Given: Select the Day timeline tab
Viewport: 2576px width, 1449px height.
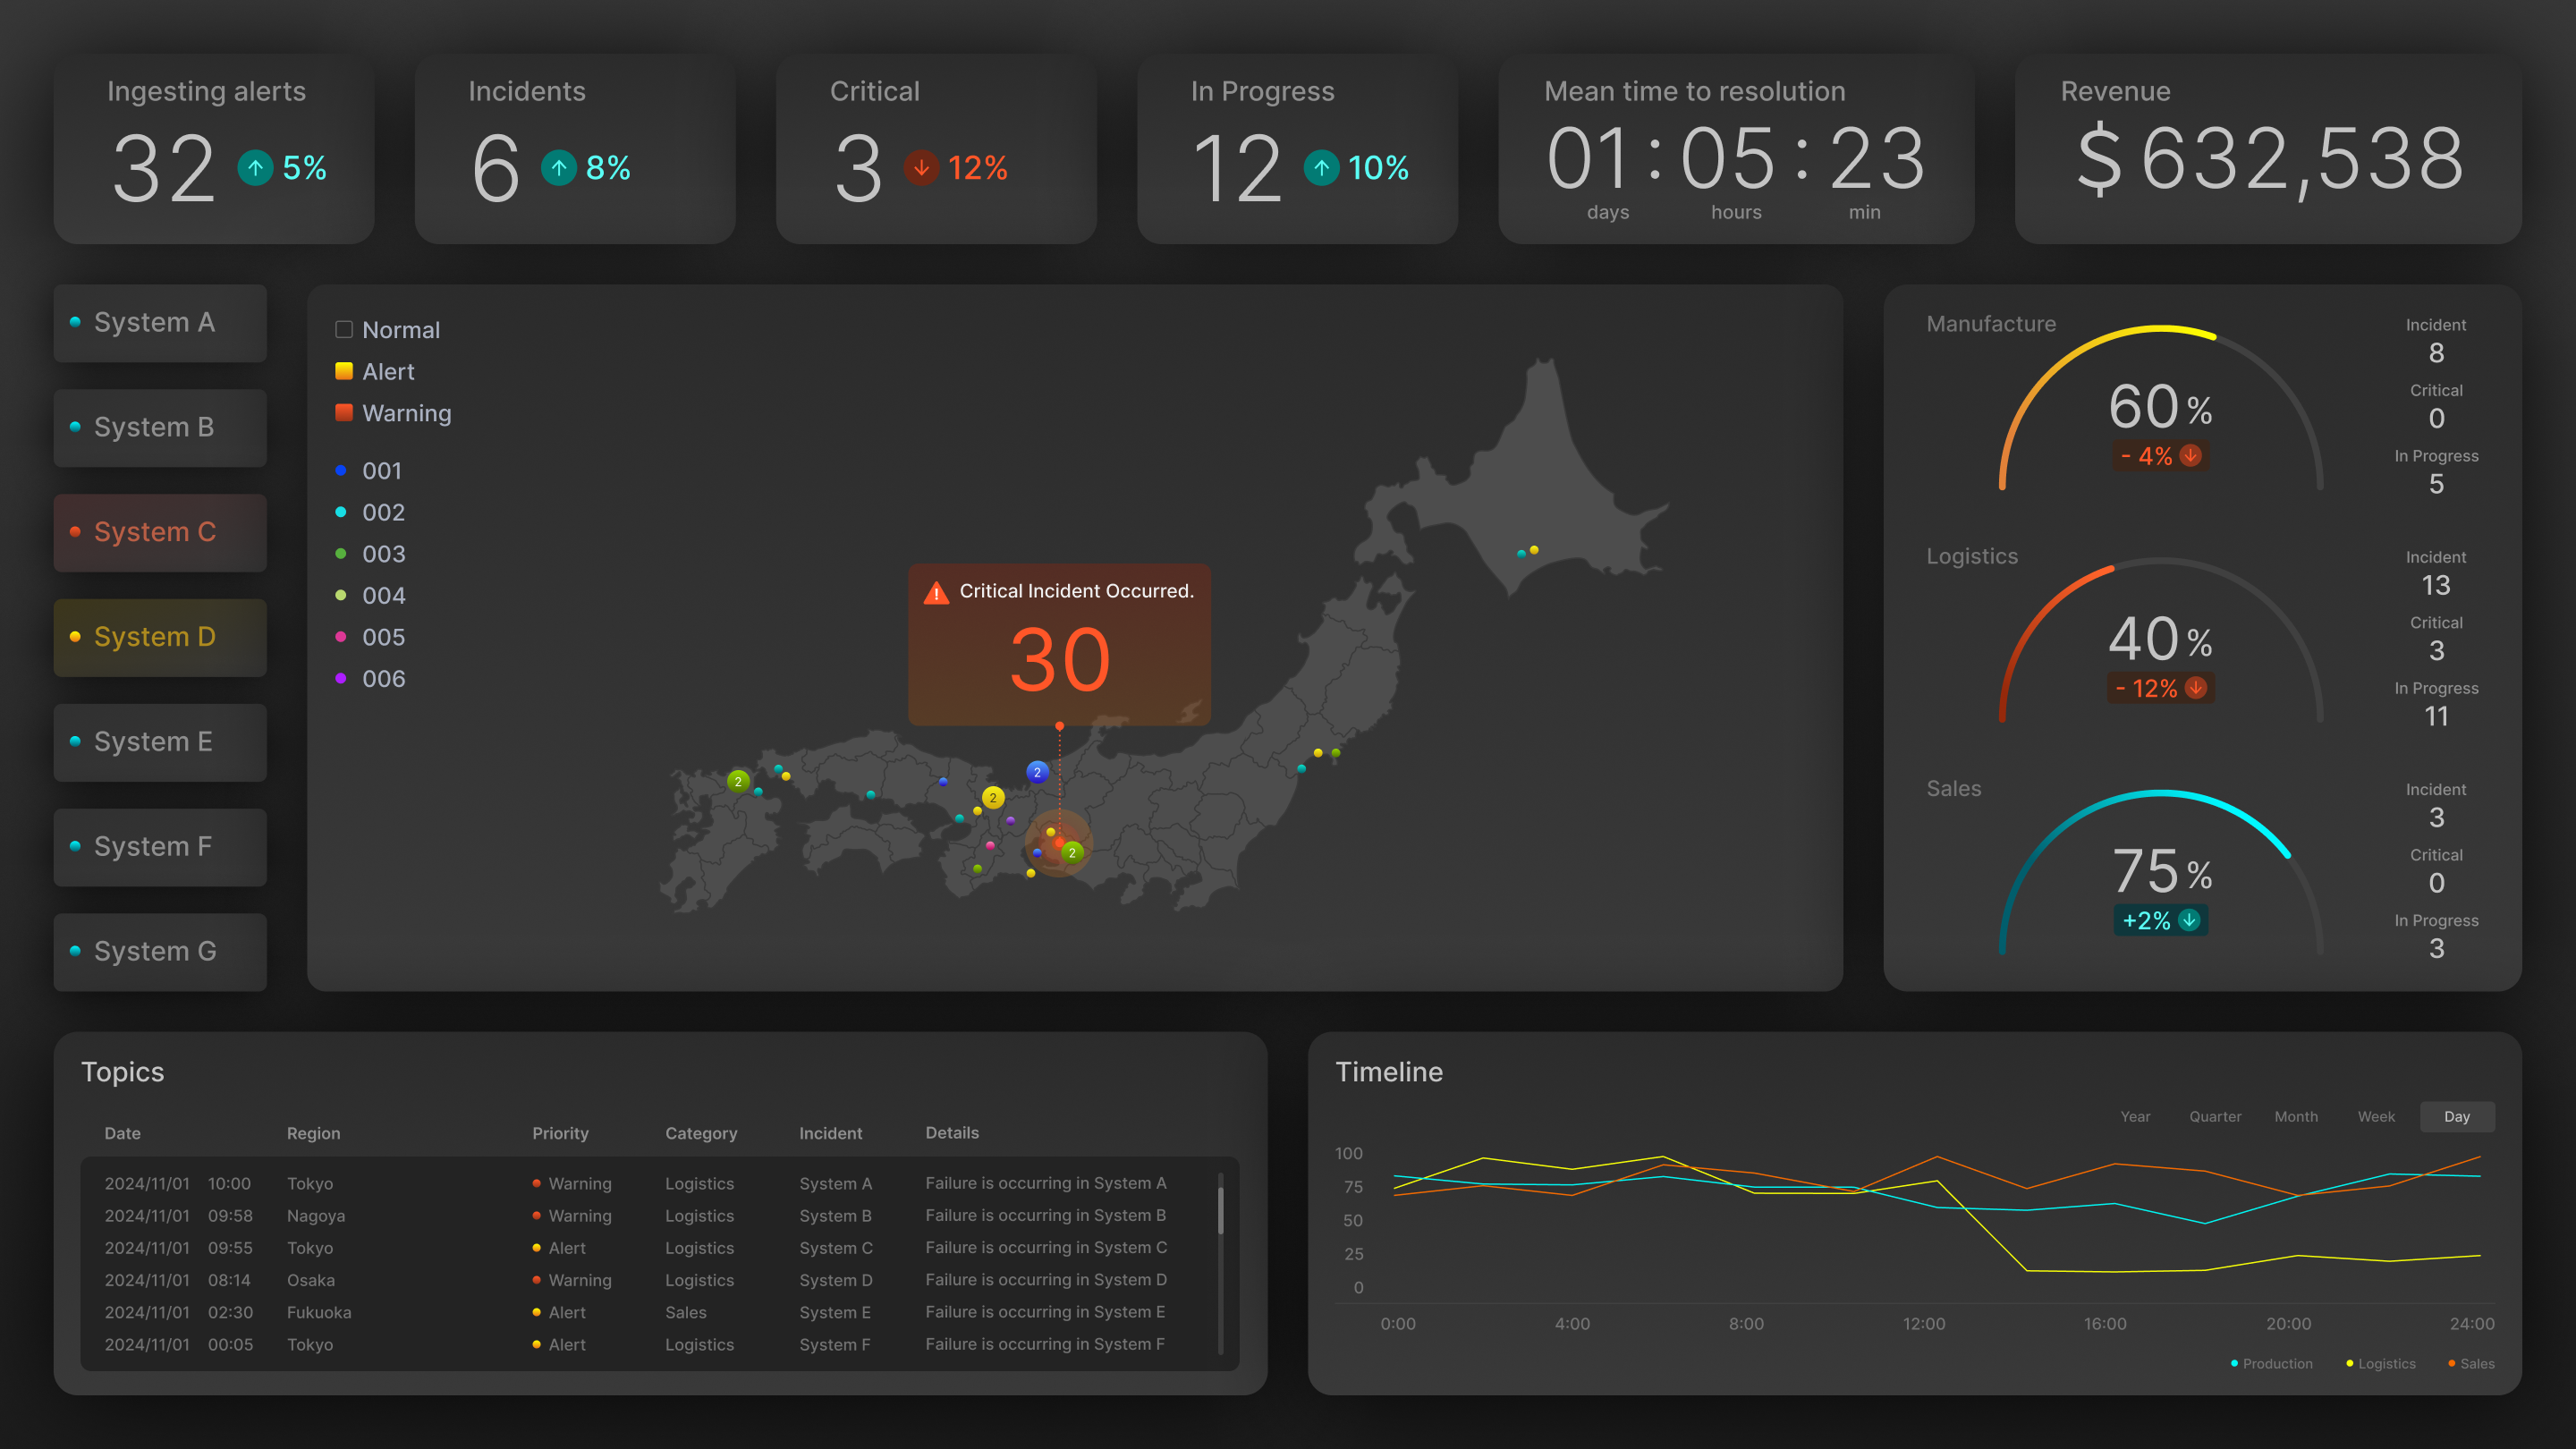Looking at the screenshot, I should coord(2456,1116).
